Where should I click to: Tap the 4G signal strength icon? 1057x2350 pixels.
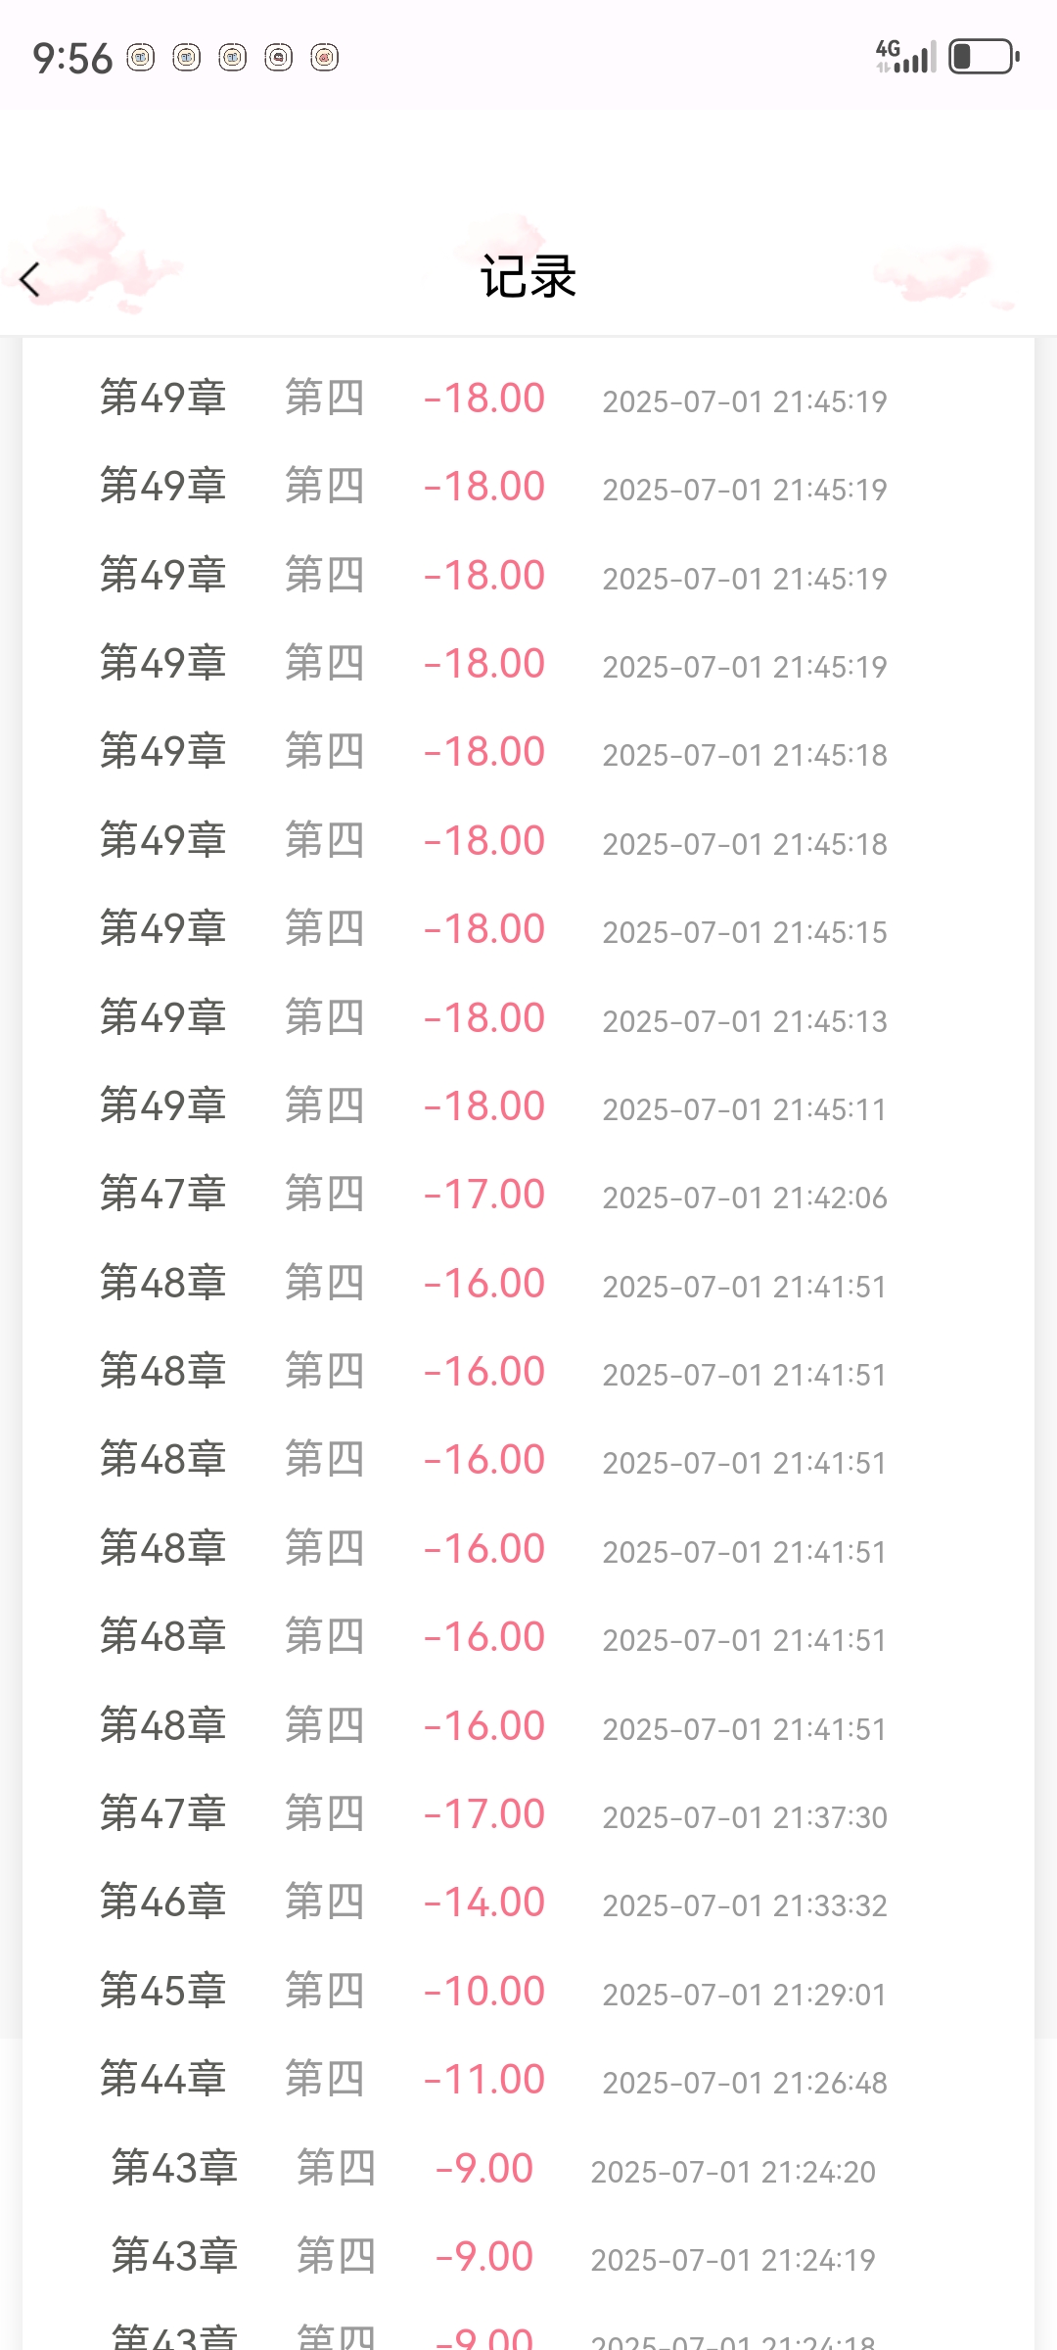[x=905, y=57]
